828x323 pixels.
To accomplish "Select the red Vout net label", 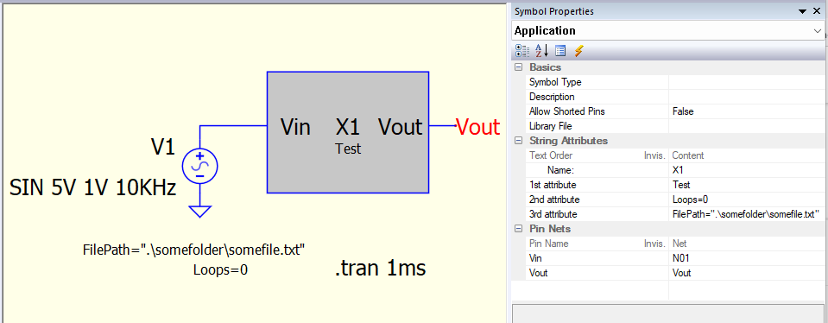I will (x=477, y=127).
